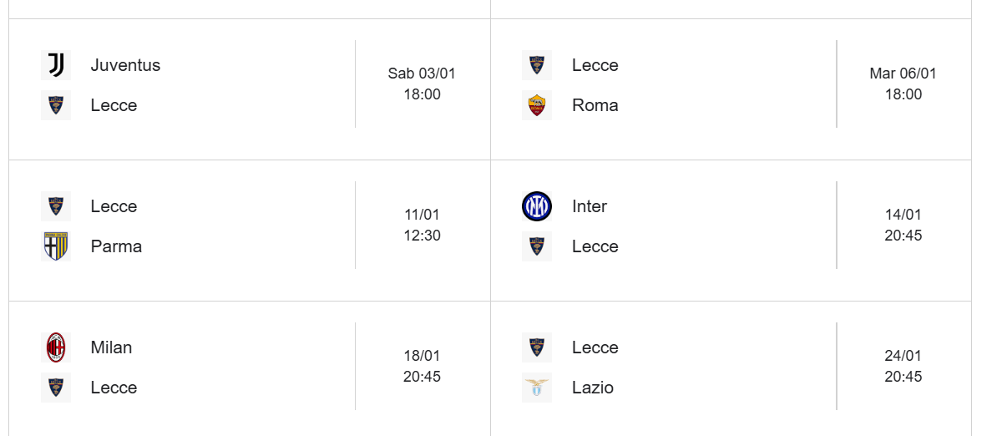
Task: Click Lecce crest below Inter
Action: tap(537, 246)
